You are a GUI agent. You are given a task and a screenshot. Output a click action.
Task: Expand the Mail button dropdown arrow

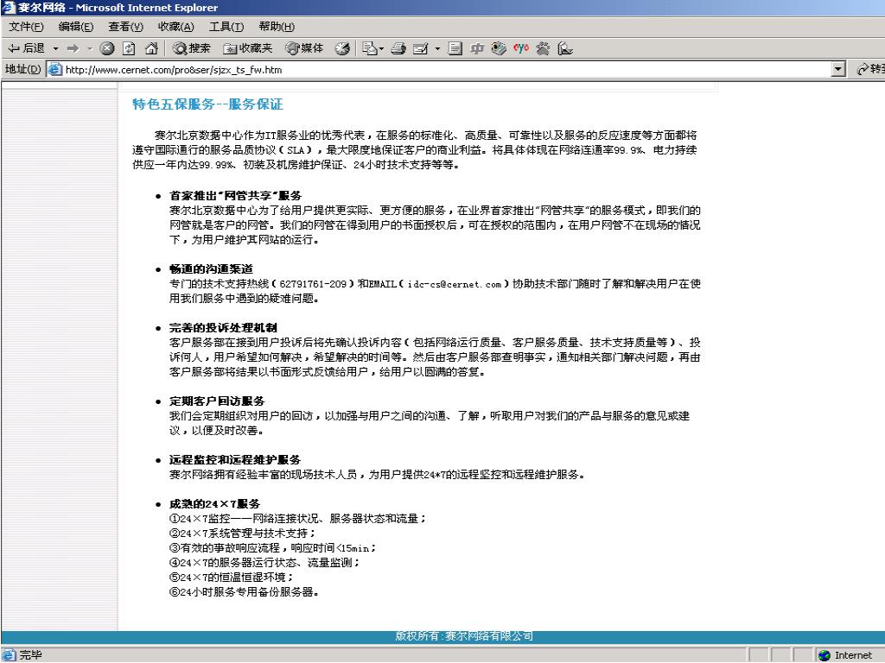(x=381, y=49)
